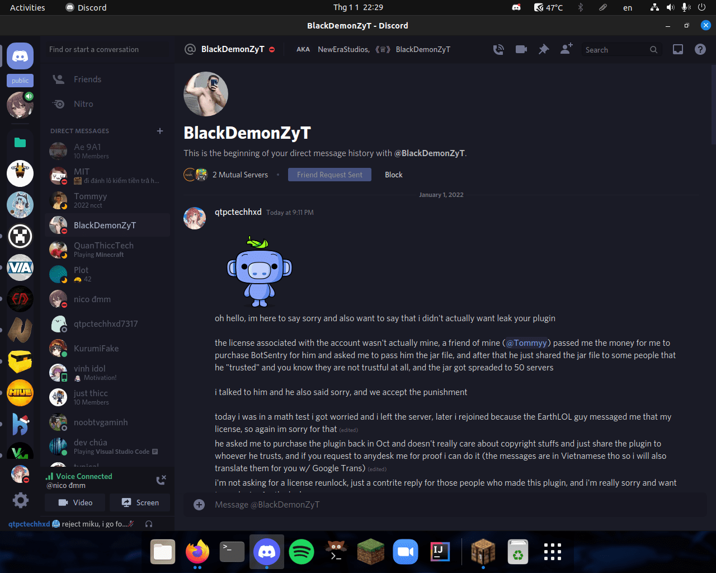Click the Search messages field

pyautogui.click(x=622, y=50)
